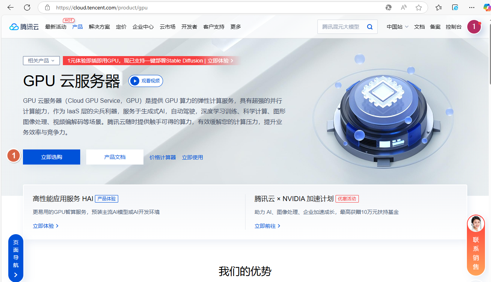The image size is (491, 282).
Task: Click the red Stable Diffusion promo banner
Action: pyautogui.click(x=151, y=61)
